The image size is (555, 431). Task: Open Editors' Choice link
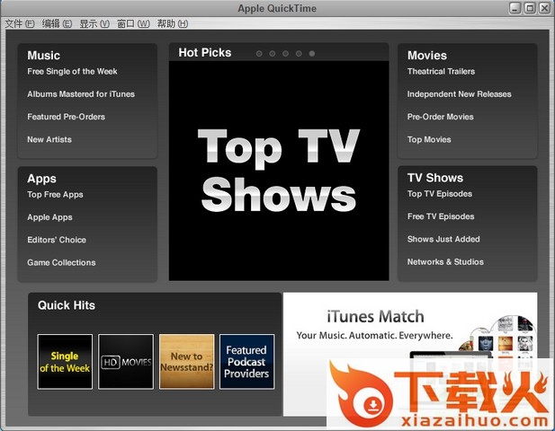57,240
